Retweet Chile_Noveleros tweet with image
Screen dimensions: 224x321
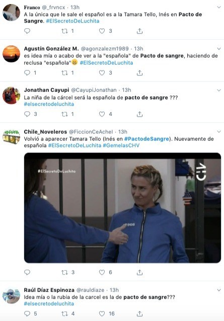64,272
